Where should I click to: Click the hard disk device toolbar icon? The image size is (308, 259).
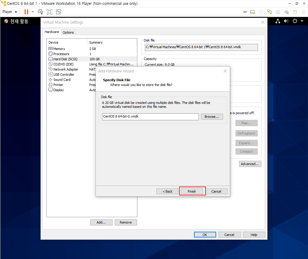(253, 12)
